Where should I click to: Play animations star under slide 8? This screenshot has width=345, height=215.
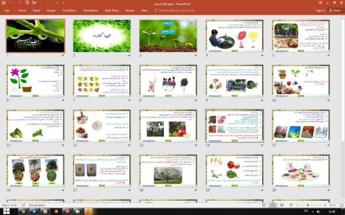(195, 100)
